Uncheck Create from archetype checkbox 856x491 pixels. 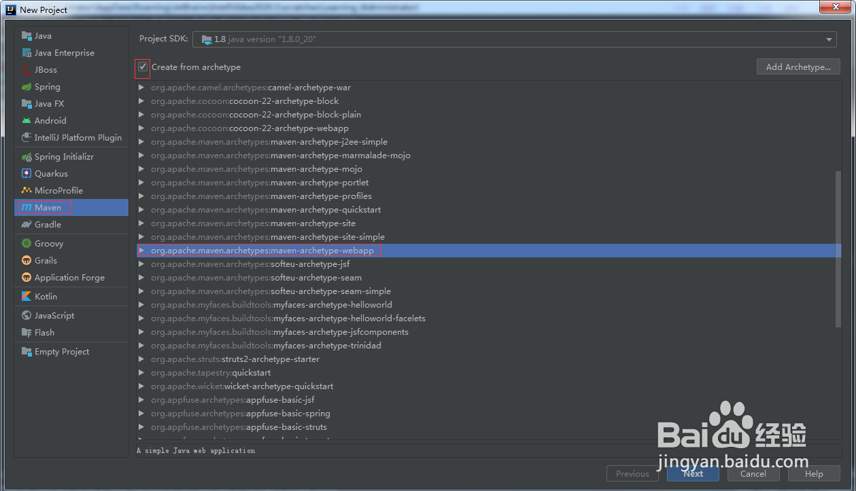(143, 67)
